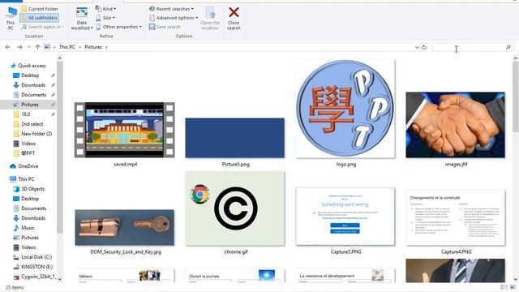Open Documents under This PC
Screen dimensions: 519x292
click(x=34, y=208)
